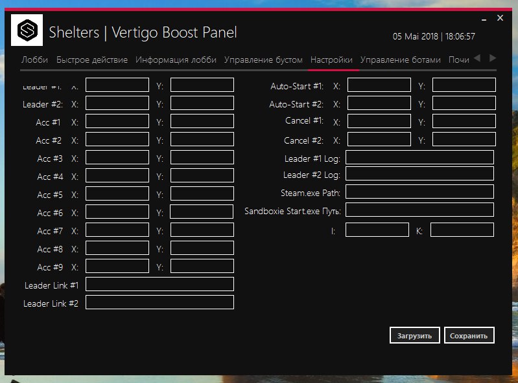Click Leader Link #2 field
Screen dimensions: 518x383
click(160, 303)
